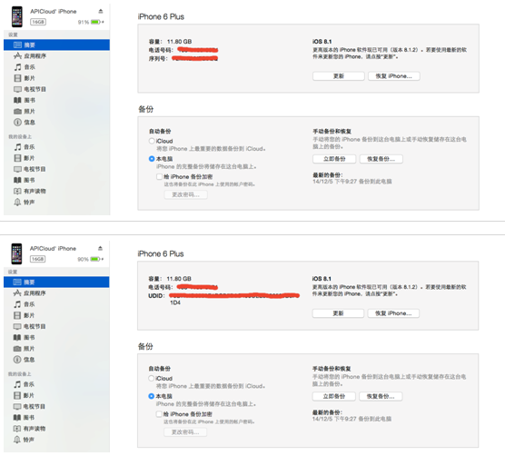Select 摘要 summary item in upper sidebar

tap(56, 45)
